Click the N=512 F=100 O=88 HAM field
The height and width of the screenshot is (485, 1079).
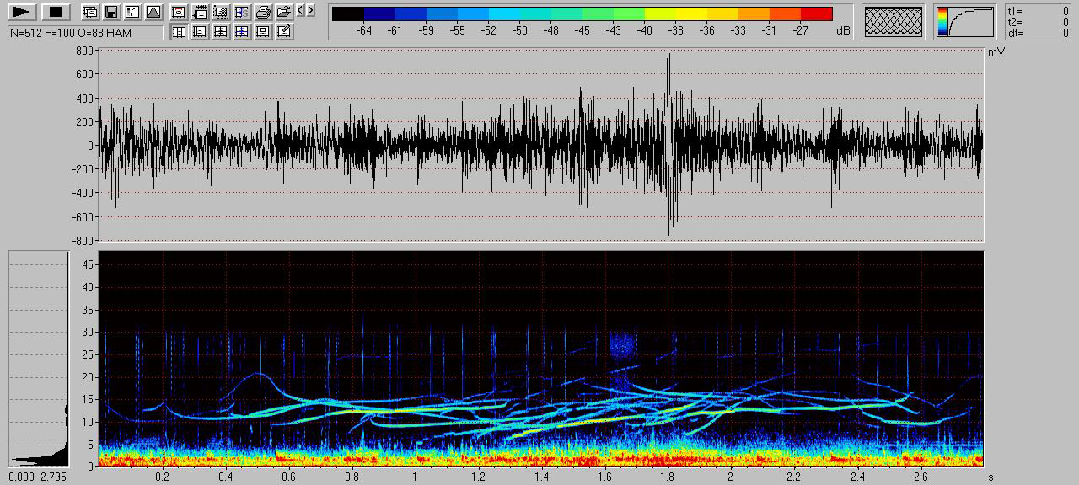(x=85, y=33)
